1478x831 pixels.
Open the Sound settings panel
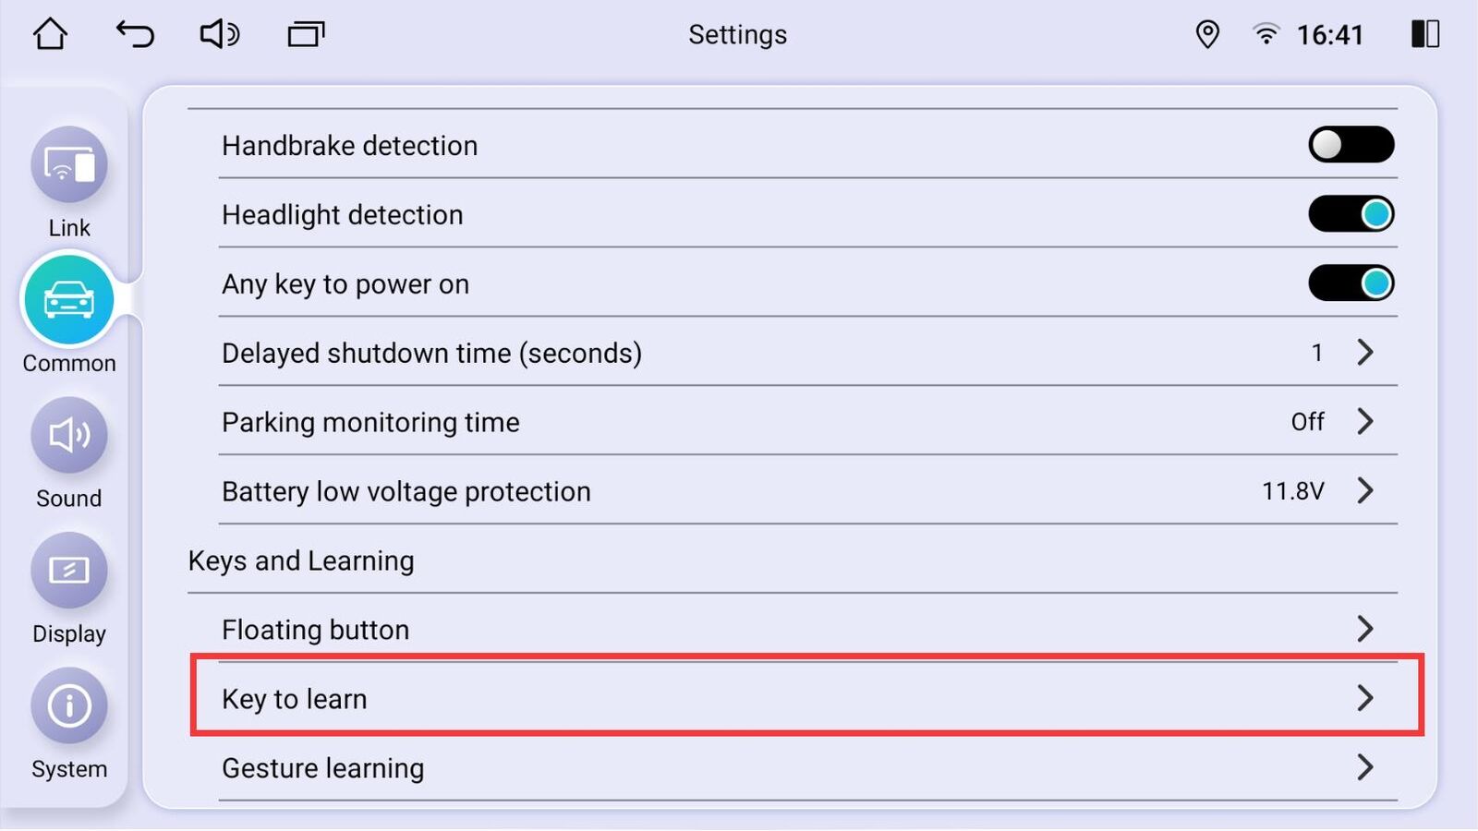click(x=68, y=435)
